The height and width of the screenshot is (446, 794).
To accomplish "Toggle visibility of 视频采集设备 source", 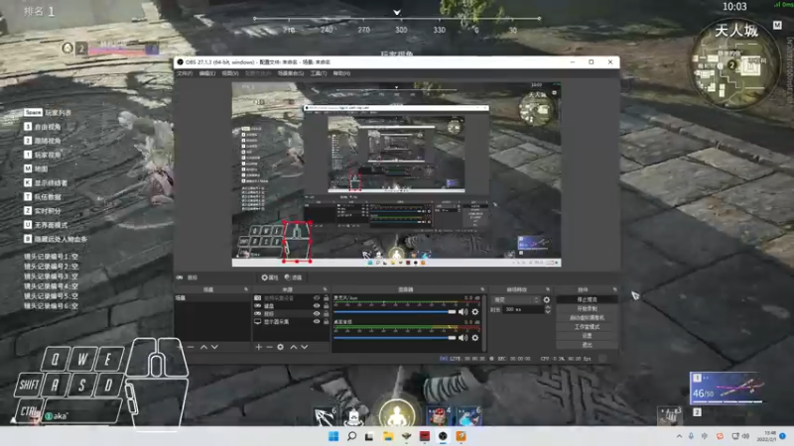I will (317, 298).
